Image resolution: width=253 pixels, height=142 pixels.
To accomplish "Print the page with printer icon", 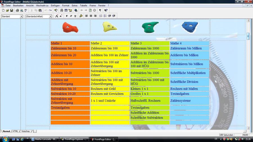I will (x=17, y=10).
